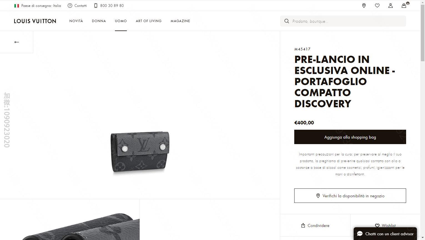The image size is (425, 240).
Task: Open the Donna menu
Action: 99,21
